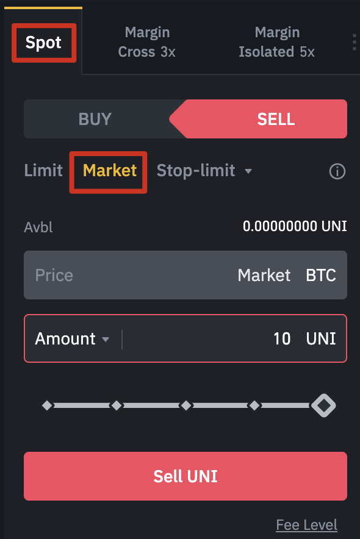Image resolution: width=360 pixels, height=539 pixels.
Task: Open the Spot trading tab
Action: point(43,43)
